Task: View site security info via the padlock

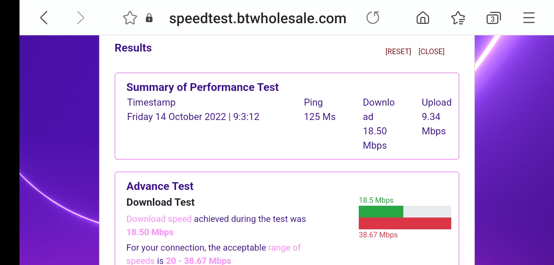Action: point(149,18)
